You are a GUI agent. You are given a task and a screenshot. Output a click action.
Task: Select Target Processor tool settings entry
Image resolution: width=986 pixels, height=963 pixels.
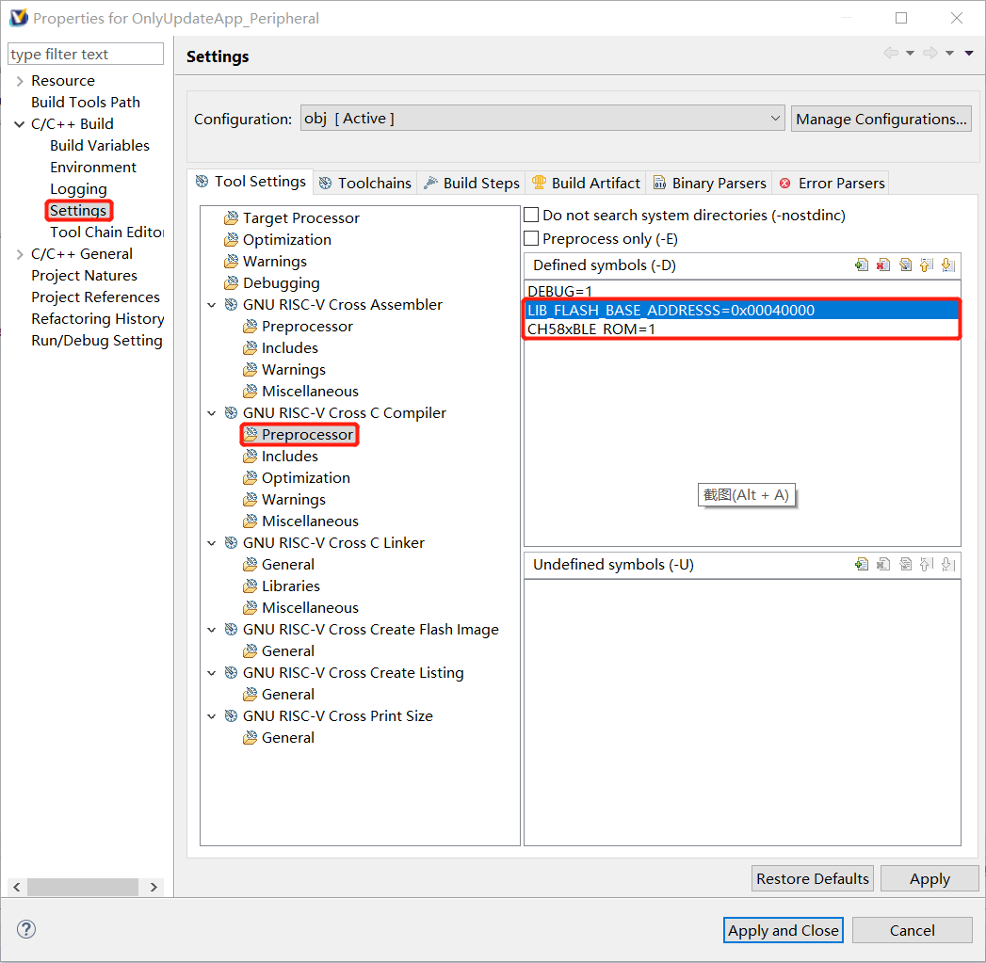[x=300, y=218]
